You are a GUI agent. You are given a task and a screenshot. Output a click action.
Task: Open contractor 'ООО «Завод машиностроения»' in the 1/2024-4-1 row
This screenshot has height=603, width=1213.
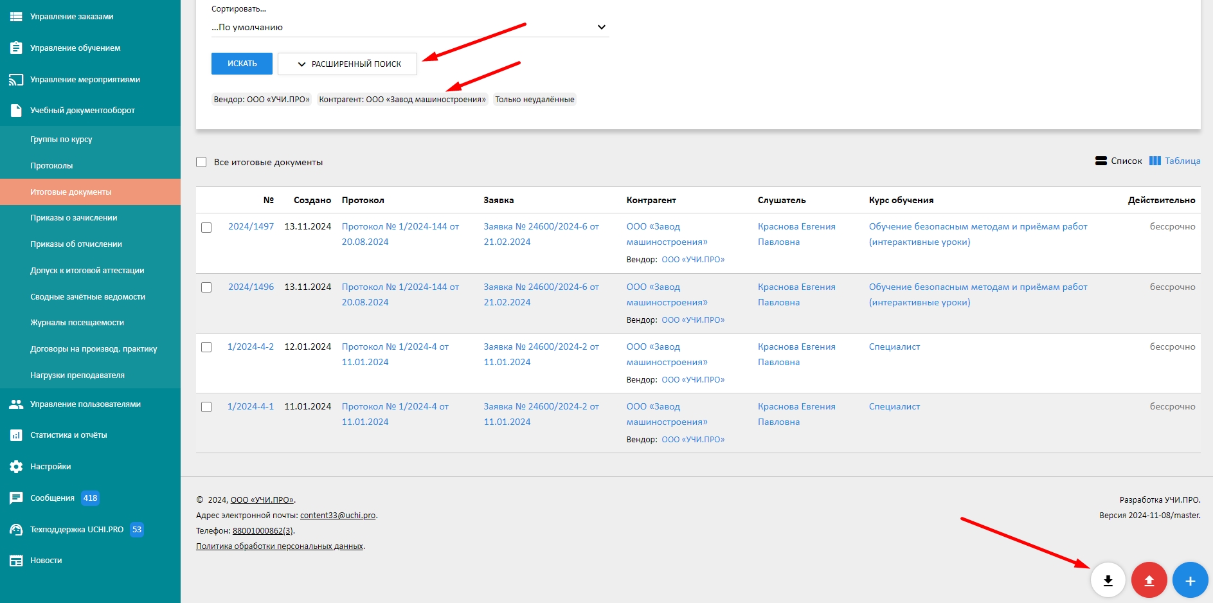[667, 415]
